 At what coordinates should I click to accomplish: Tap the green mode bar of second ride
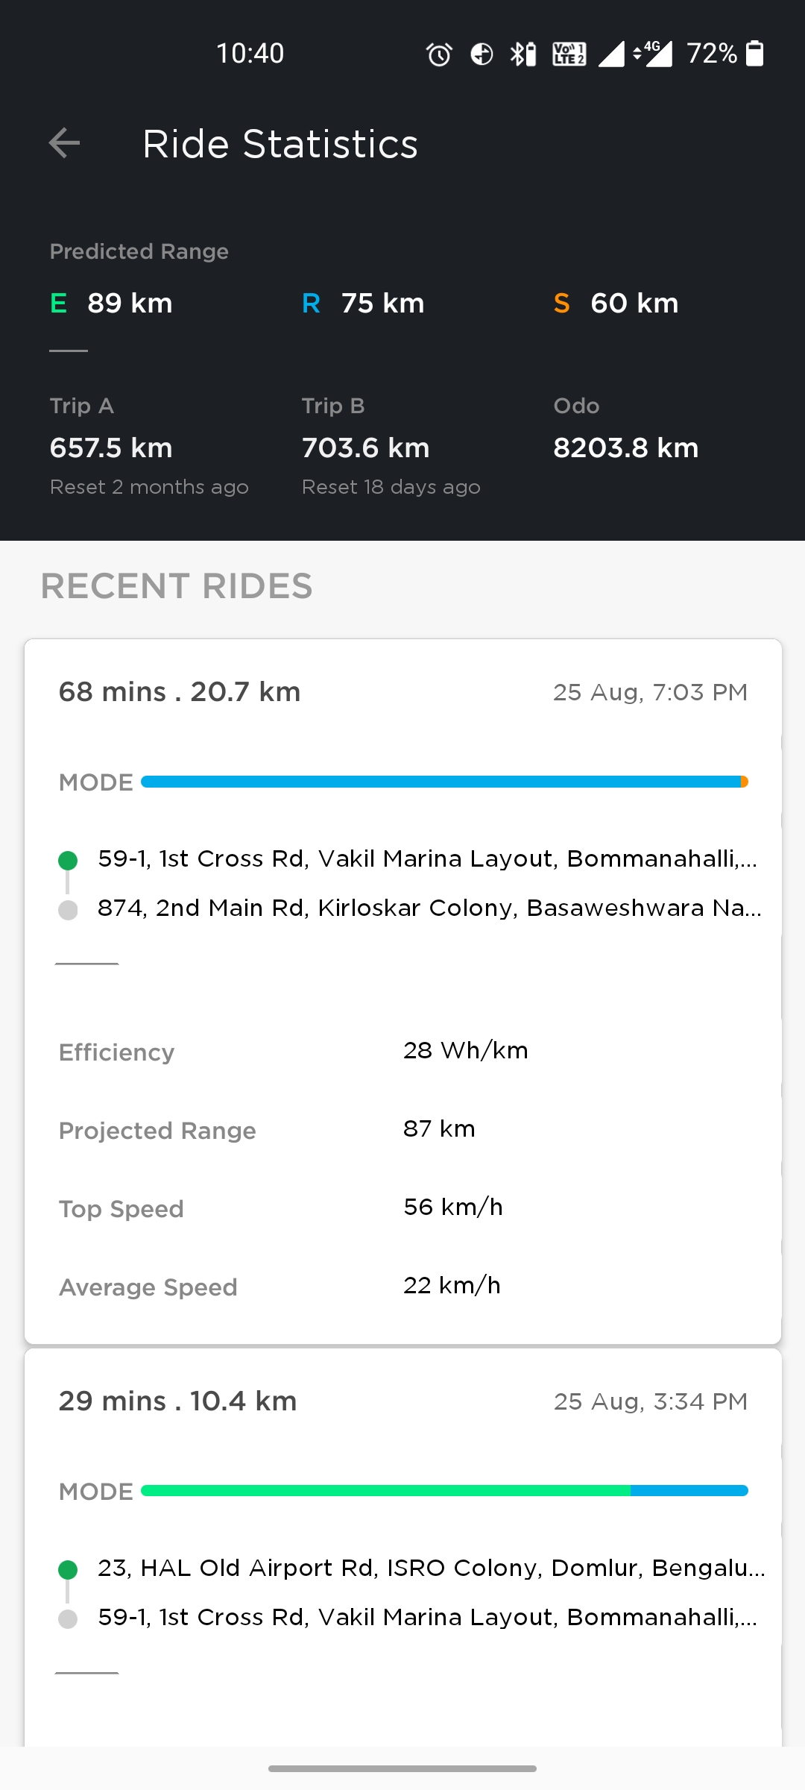pos(385,1491)
